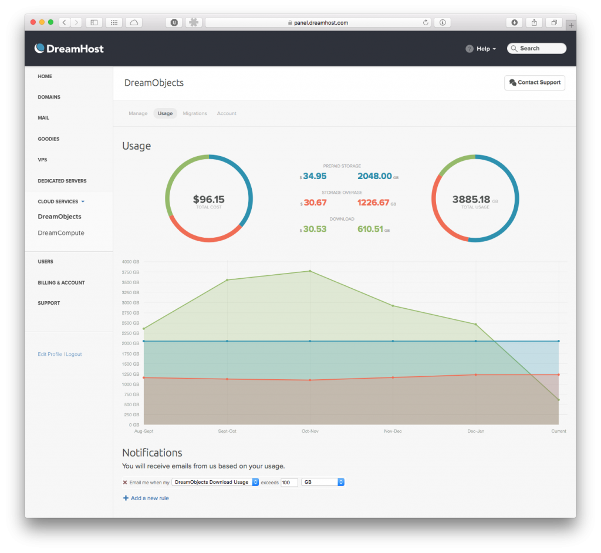The height and width of the screenshot is (553, 601).
Task: Click the Contact Support chat bubble icon
Action: tap(514, 83)
